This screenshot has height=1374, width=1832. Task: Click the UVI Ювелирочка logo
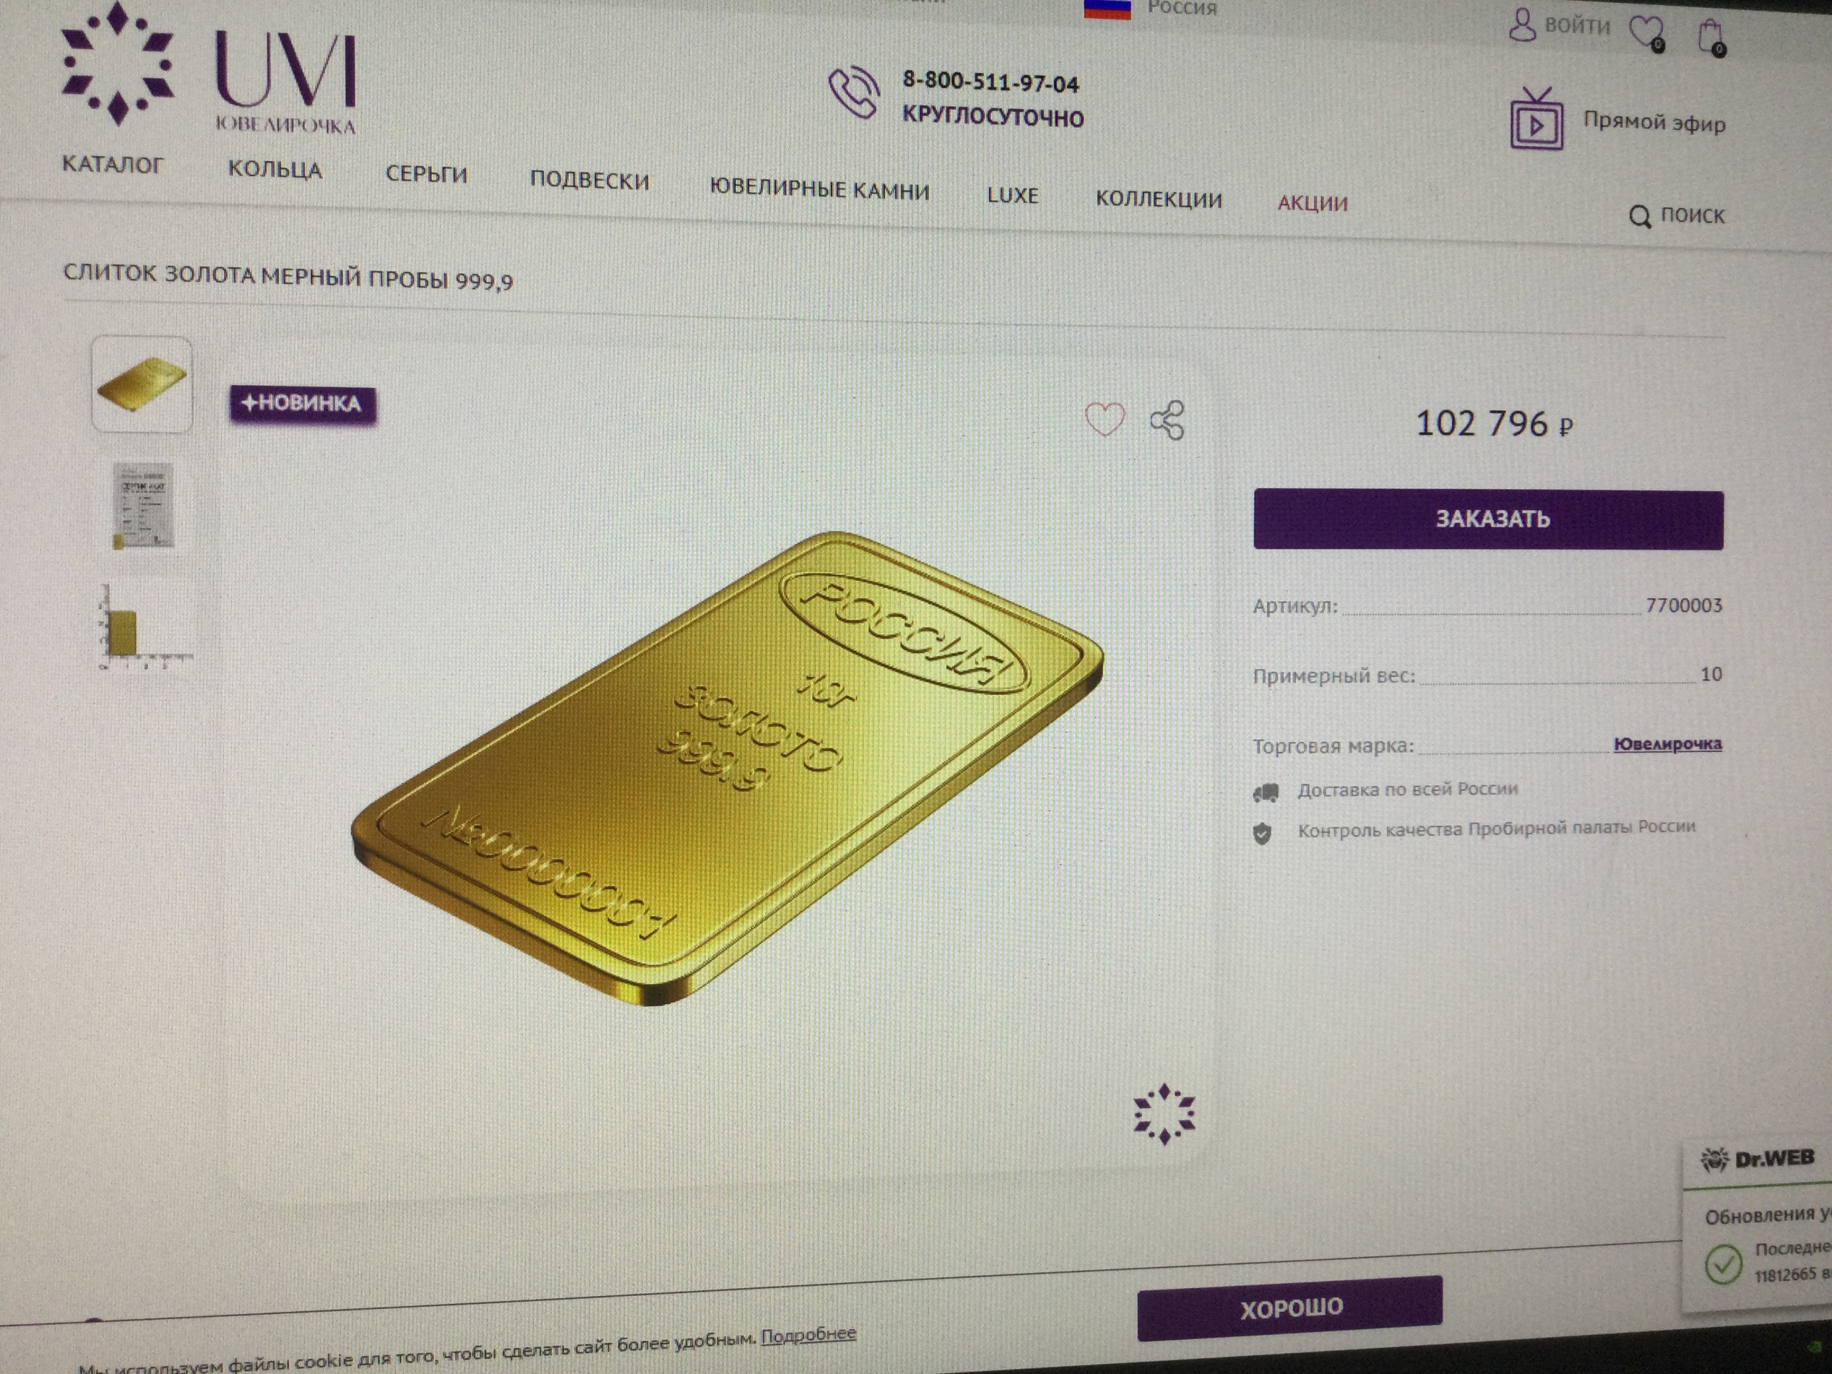point(209,68)
